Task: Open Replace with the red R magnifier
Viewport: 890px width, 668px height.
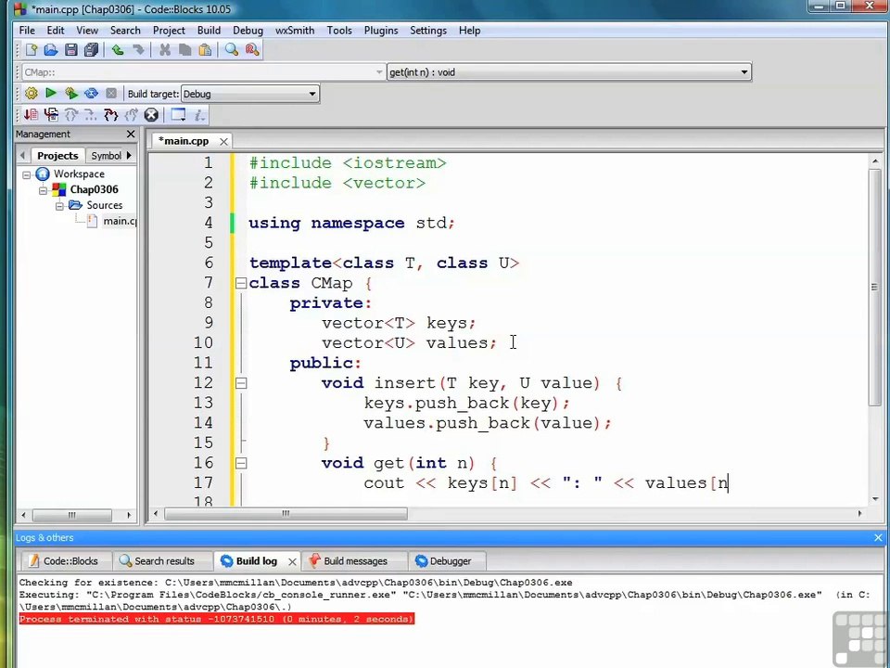Action: 252,50
